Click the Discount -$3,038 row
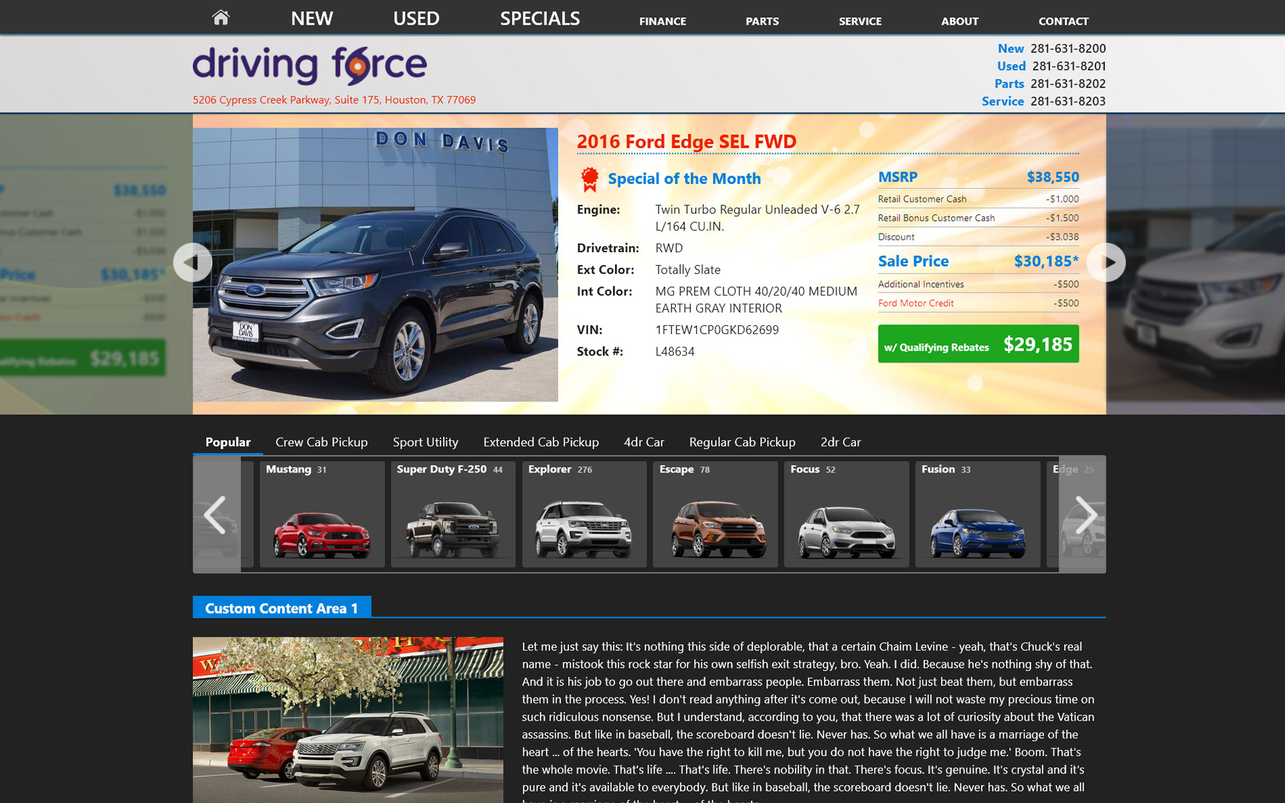This screenshot has height=803, width=1285. coord(978,237)
